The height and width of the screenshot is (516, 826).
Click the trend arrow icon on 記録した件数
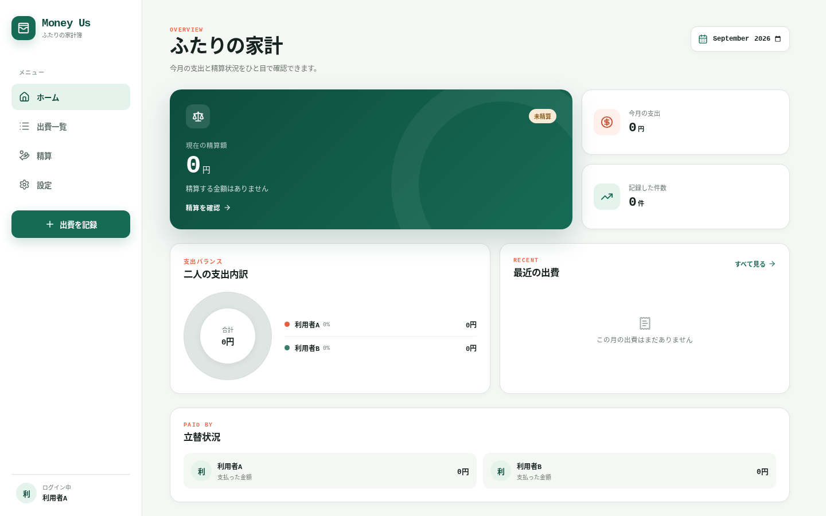point(607,197)
